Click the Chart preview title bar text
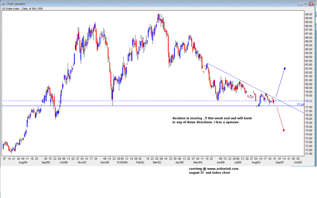Screen dimensions: 317x198 click(16, 3)
